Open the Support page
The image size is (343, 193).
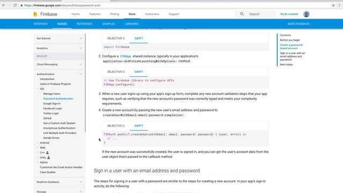pyautogui.click(x=174, y=14)
